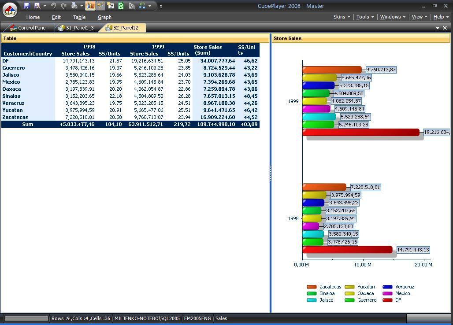Click the Store Sales (Sum) column header

click(x=208, y=50)
